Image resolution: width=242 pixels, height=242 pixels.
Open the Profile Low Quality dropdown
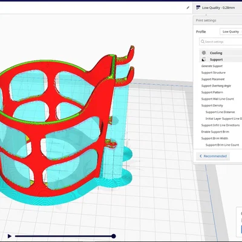pyautogui.click(x=231, y=31)
